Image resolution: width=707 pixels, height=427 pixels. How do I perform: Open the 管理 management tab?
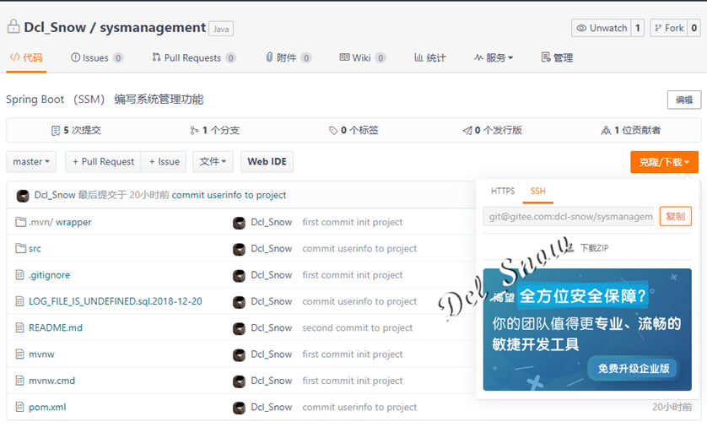pyautogui.click(x=557, y=57)
